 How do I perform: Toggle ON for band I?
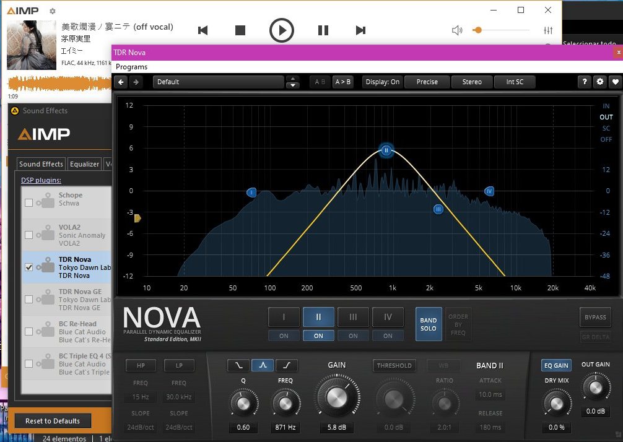[284, 336]
